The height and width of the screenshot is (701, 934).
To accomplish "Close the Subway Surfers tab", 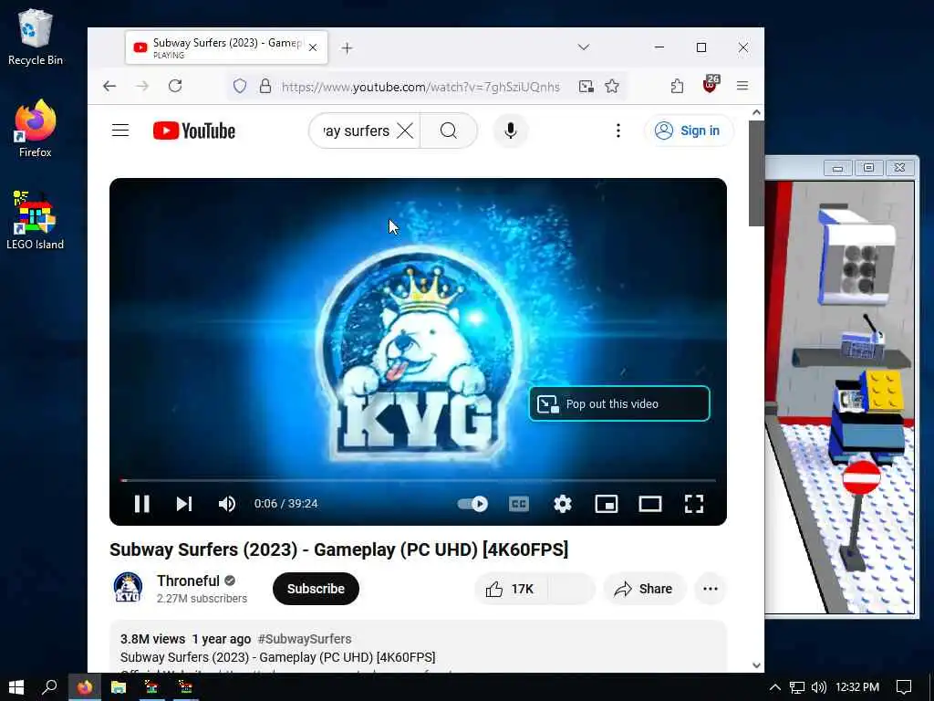I will tap(314, 47).
